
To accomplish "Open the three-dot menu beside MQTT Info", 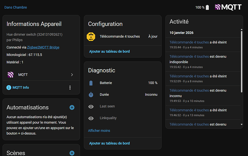I will [x=70, y=88].
